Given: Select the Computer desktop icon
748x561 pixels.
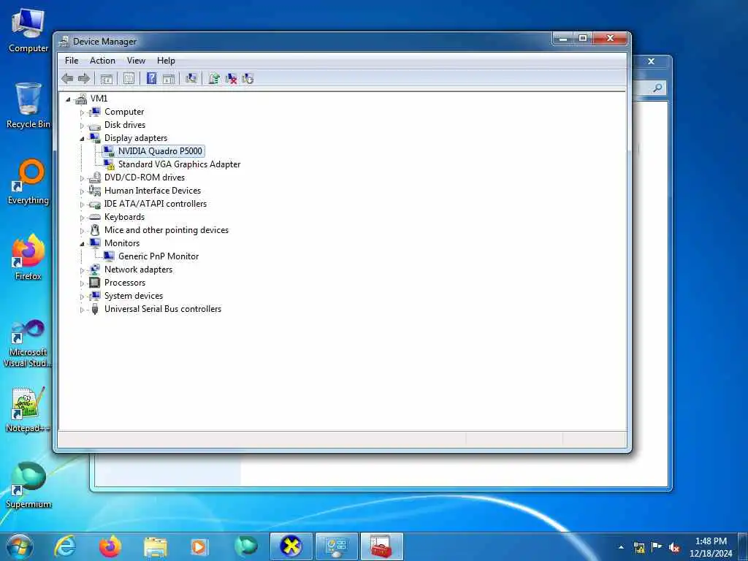Looking at the screenshot, I should [28, 31].
